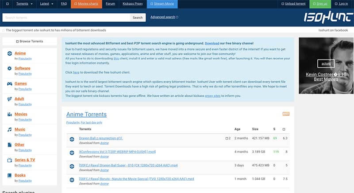Click the rating column header icon
The height and width of the screenshot is (193, 354).
tap(284, 129)
